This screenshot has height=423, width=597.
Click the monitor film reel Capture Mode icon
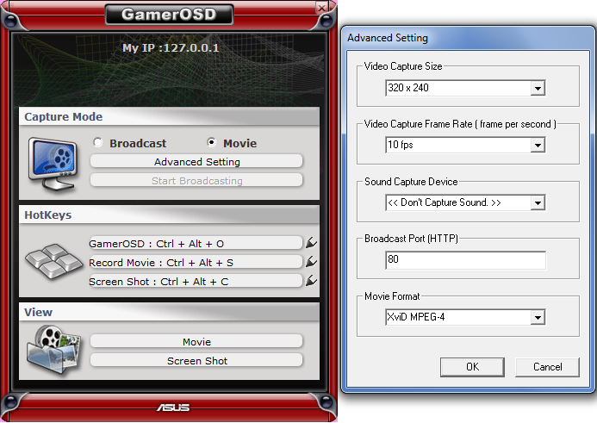(53, 159)
